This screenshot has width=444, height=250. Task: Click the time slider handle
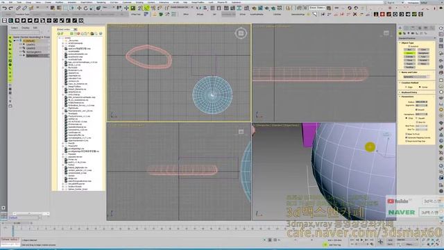point(17,223)
